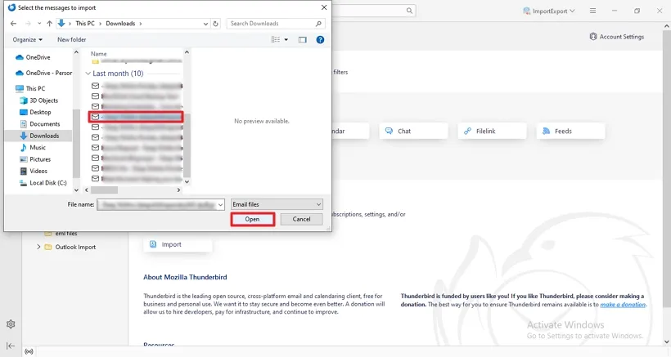
Task: Create a New folder
Action: [x=71, y=40]
